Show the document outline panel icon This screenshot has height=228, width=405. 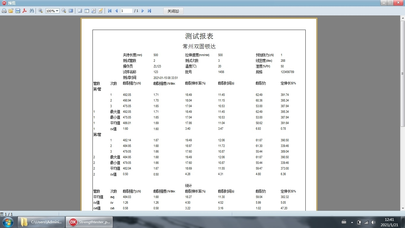pos(80,11)
